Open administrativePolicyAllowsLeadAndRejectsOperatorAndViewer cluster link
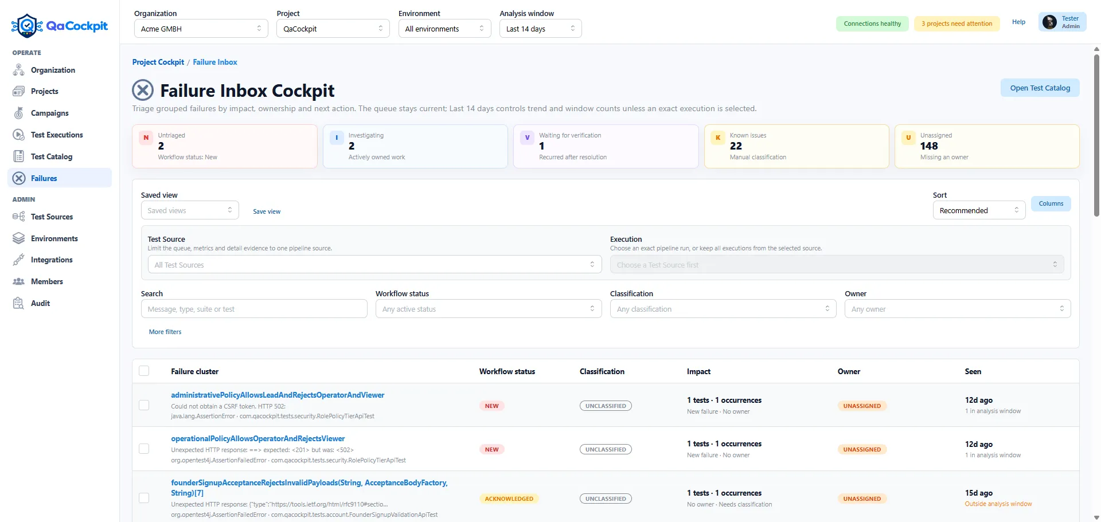The width and height of the screenshot is (1101, 522). 278,395
